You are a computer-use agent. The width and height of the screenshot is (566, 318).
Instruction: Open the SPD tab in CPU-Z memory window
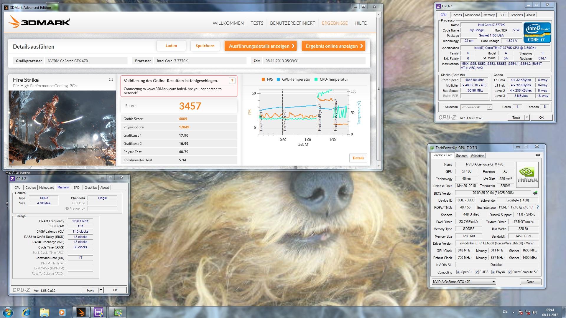[77, 188]
